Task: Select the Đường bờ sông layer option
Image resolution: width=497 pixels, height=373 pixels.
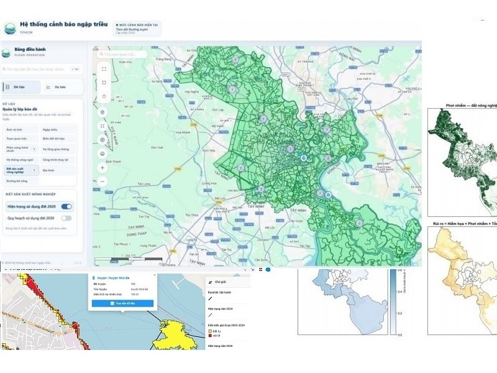Action: tap(22, 181)
